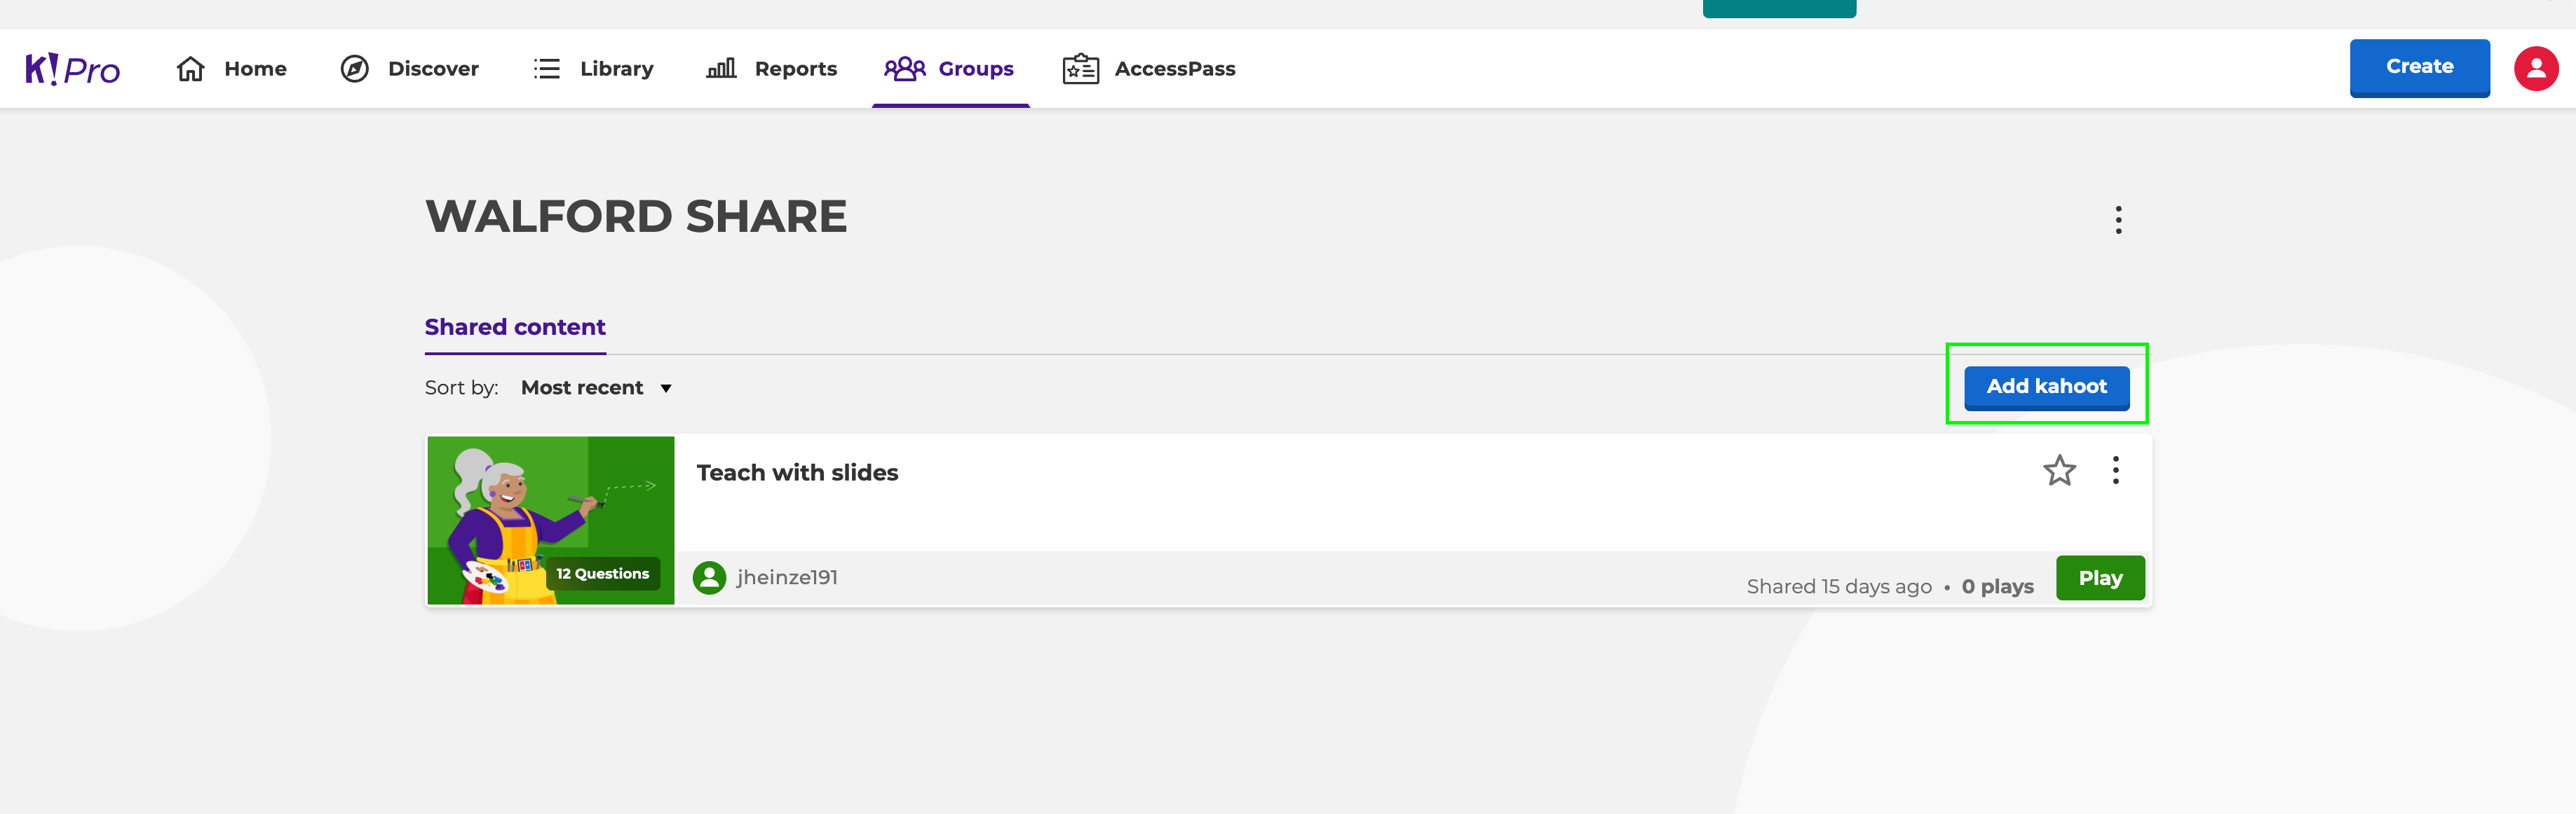
Task: Open the Teach with slides thumbnail
Action: coord(551,519)
